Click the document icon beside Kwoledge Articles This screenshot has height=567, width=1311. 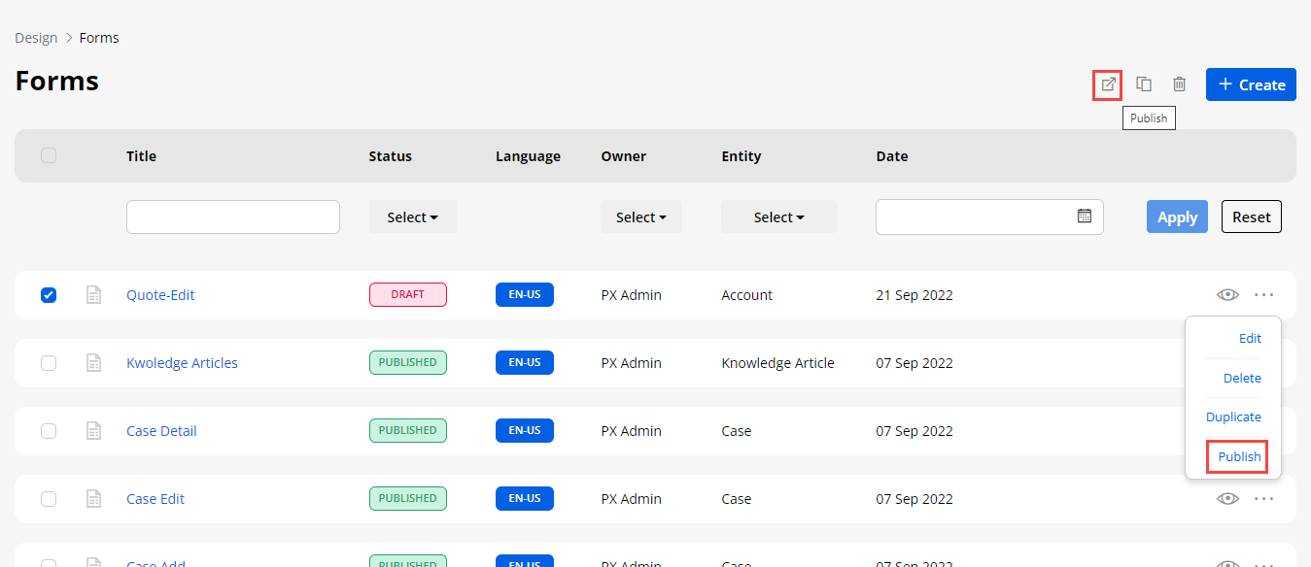click(93, 363)
